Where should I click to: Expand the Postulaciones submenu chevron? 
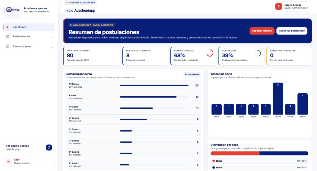click(x=52, y=37)
